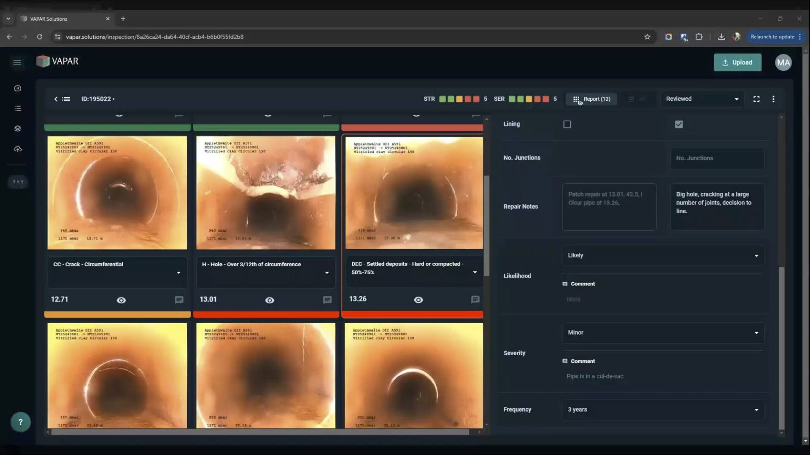Open the Severity dropdown showing Minor
This screenshot has width=810, height=455.
tap(663, 333)
